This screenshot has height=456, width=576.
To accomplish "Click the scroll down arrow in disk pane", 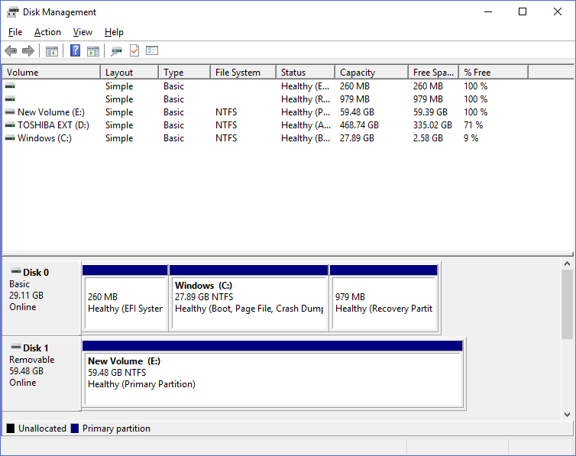I will click(x=567, y=414).
